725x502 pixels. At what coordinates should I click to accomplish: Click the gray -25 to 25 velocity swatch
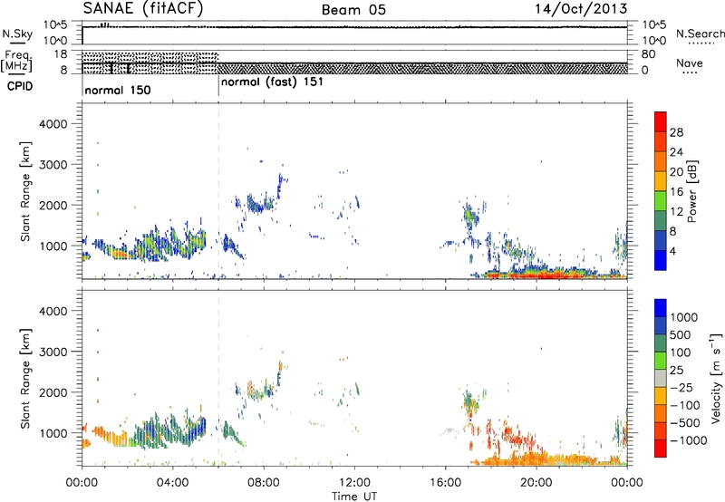pyautogui.click(x=661, y=378)
